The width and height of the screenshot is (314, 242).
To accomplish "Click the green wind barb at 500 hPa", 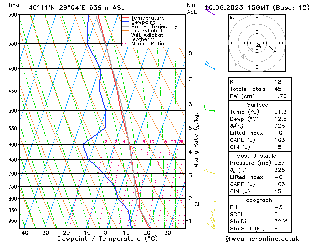I will [x=209, y=108].
